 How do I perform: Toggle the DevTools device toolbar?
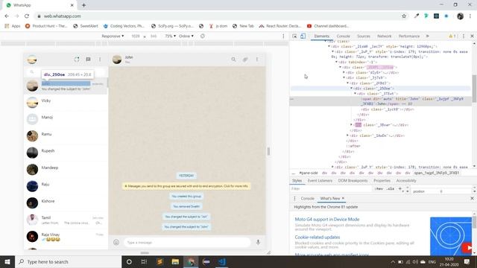click(x=303, y=36)
